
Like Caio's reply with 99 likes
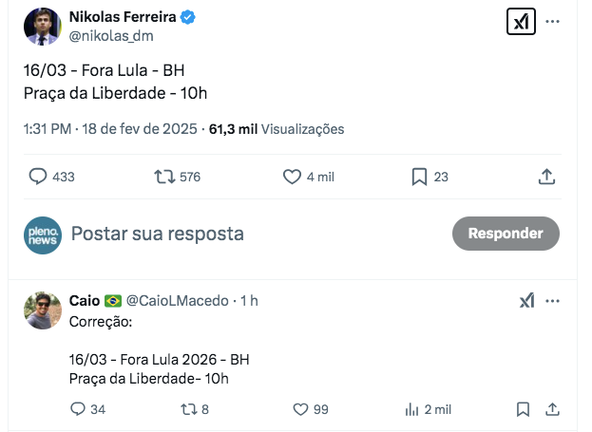301,409
